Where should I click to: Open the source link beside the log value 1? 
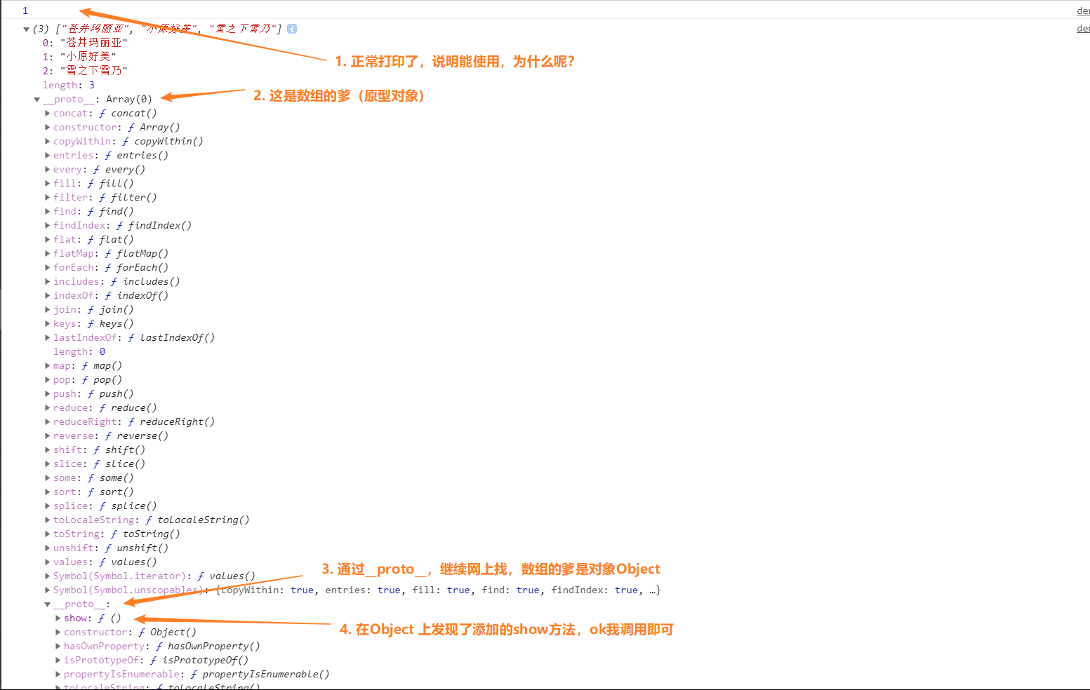pyautogui.click(x=1083, y=11)
